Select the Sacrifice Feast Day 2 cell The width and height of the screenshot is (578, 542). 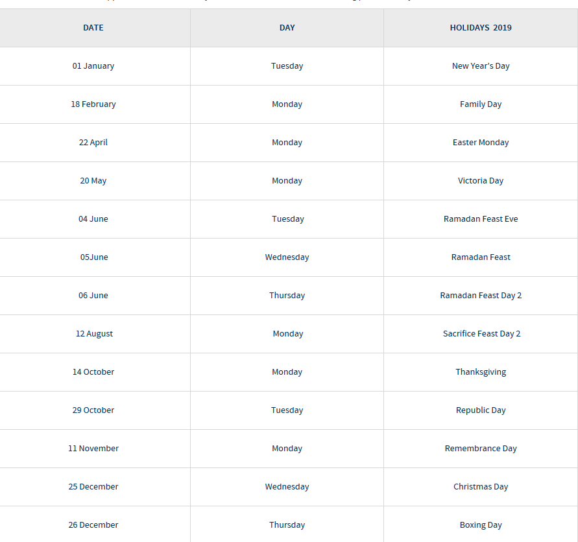pos(481,334)
